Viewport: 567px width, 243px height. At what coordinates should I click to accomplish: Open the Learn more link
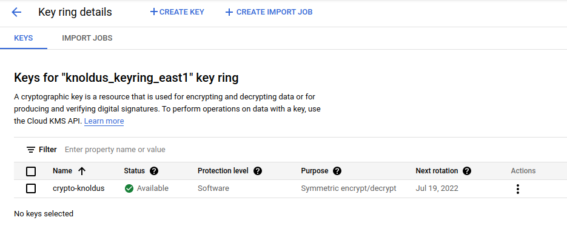point(104,121)
